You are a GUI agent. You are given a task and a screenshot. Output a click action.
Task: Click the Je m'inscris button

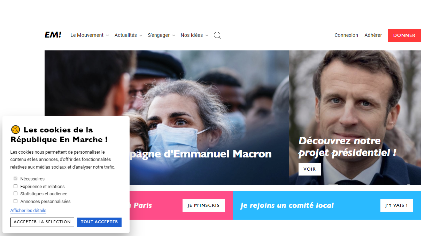click(x=203, y=205)
